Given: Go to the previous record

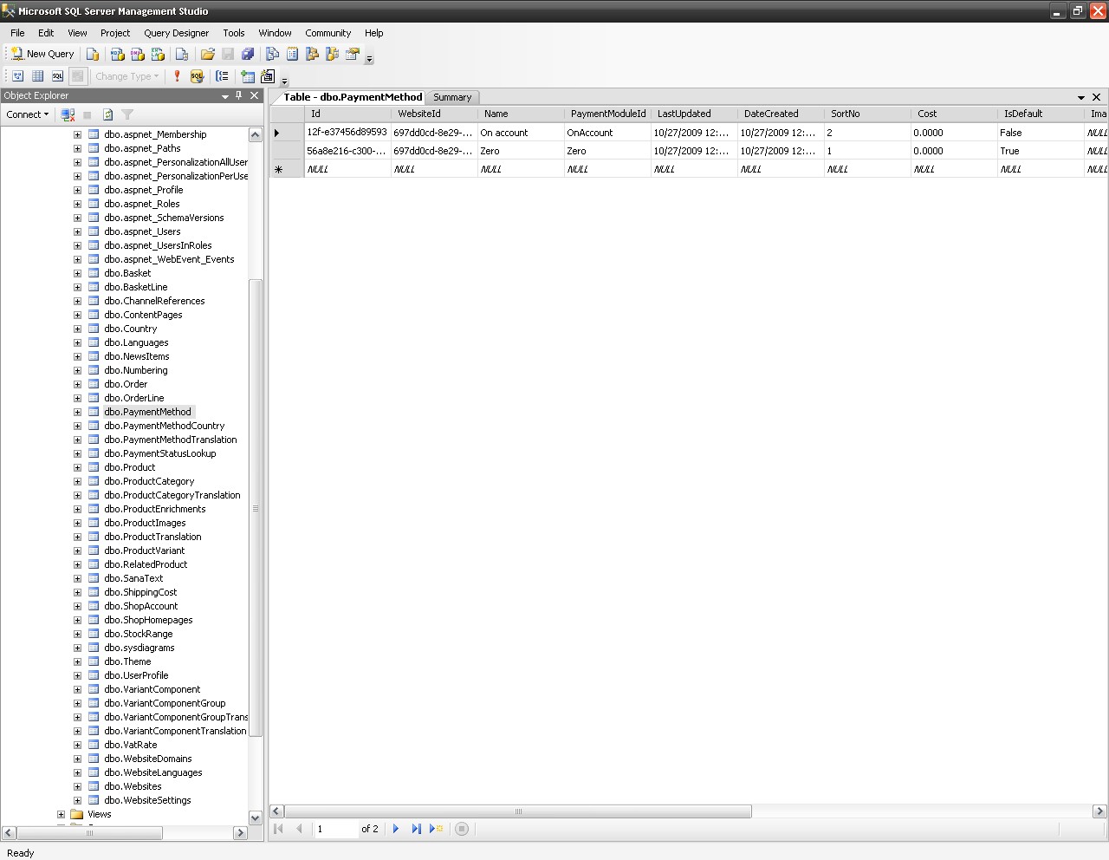Looking at the screenshot, I should pyautogui.click(x=299, y=829).
